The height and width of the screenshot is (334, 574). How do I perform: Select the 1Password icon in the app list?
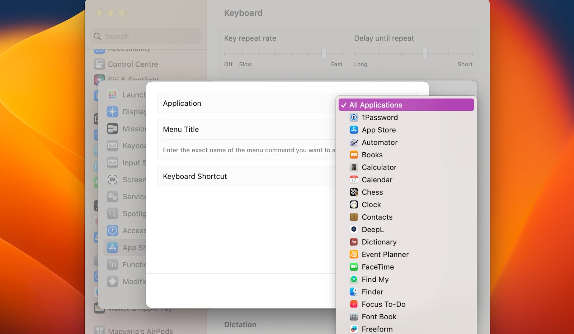(354, 117)
